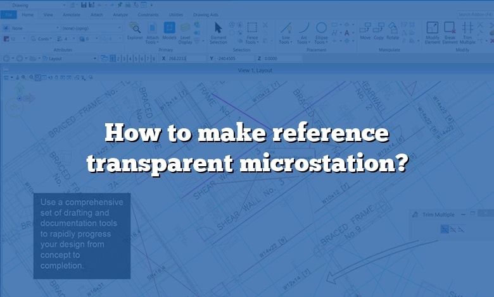The image size is (494, 297).
Task: Select the Copy tool
Action: click(379, 31)
